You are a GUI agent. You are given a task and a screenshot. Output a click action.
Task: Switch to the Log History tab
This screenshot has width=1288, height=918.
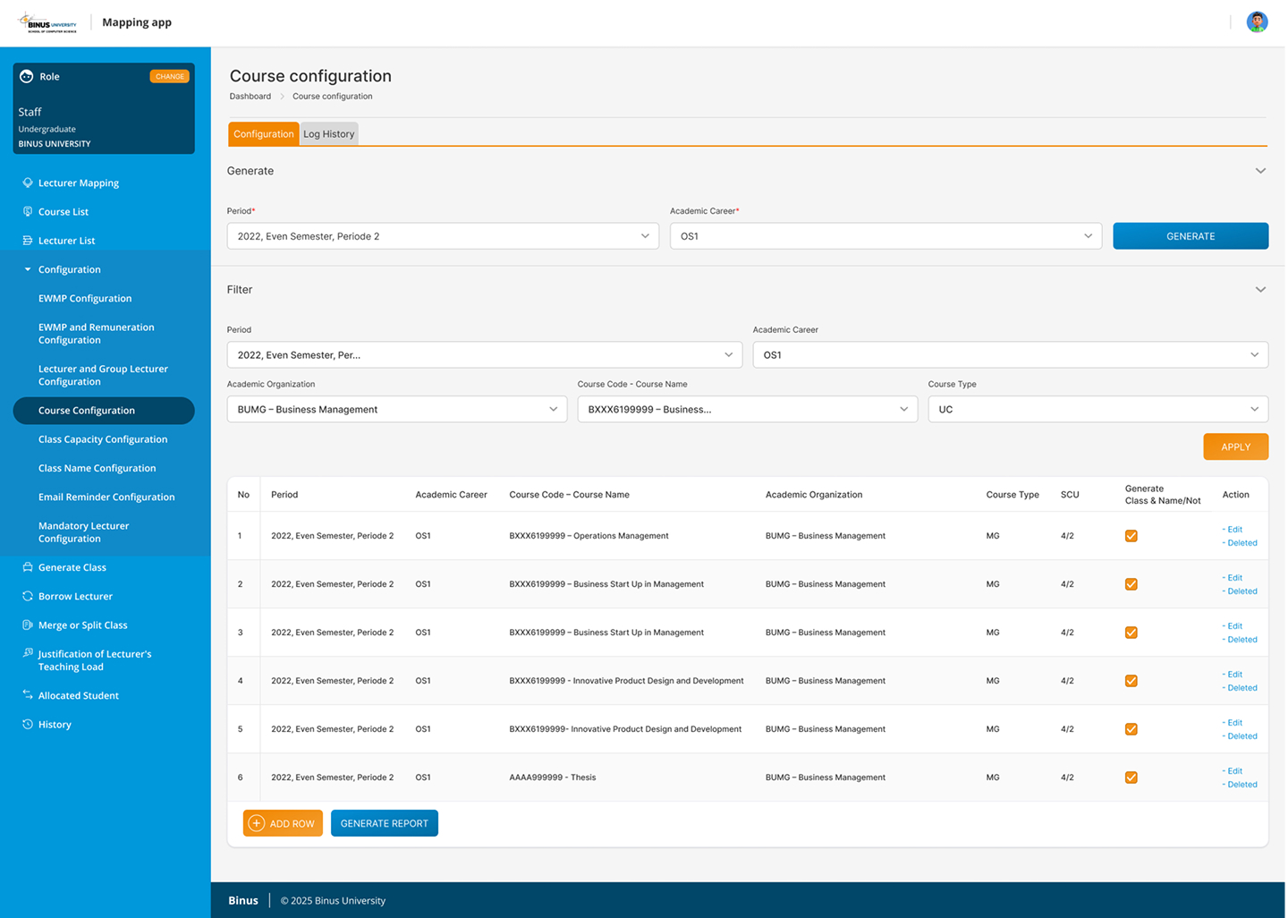pyautogui.click(x=329, y=134)
